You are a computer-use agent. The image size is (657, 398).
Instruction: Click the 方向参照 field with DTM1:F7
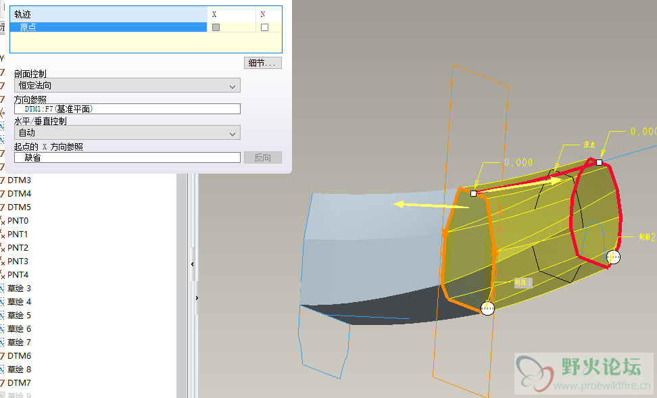[127, 109]
